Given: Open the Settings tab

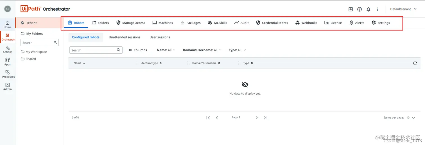Looking at the screenshot, I should tap(381, 23).
